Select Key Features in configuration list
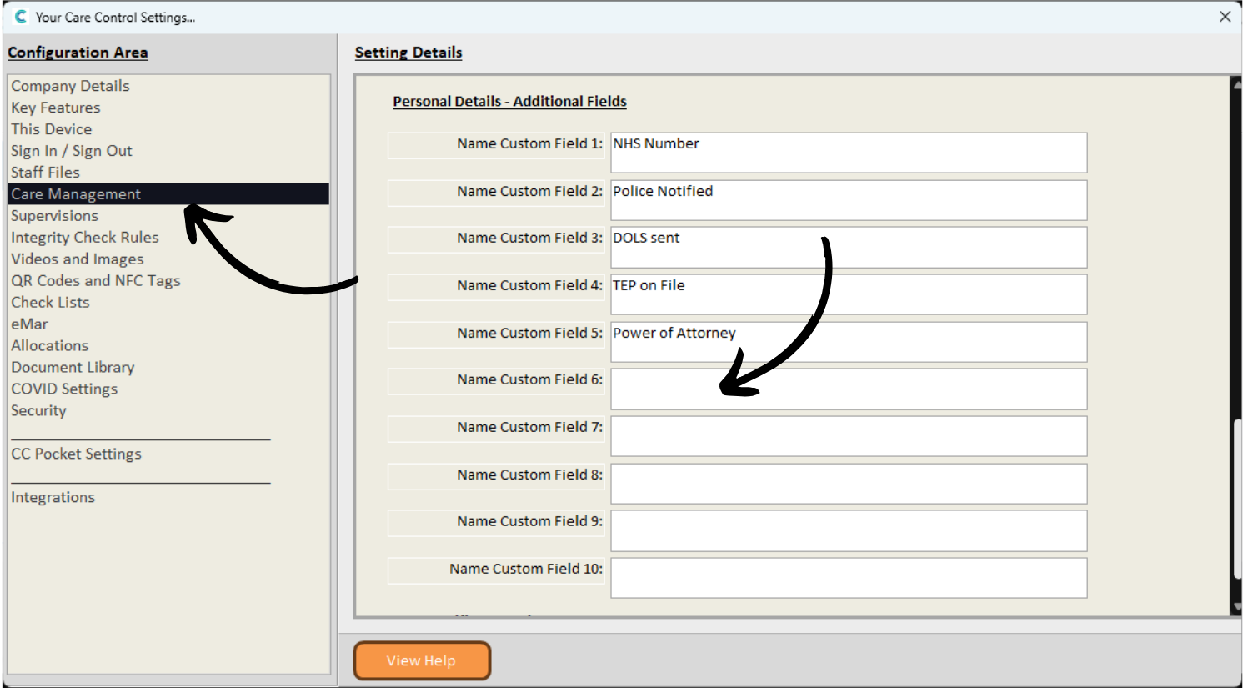Viewport: 1243px width, 688px height. point(55,108)
